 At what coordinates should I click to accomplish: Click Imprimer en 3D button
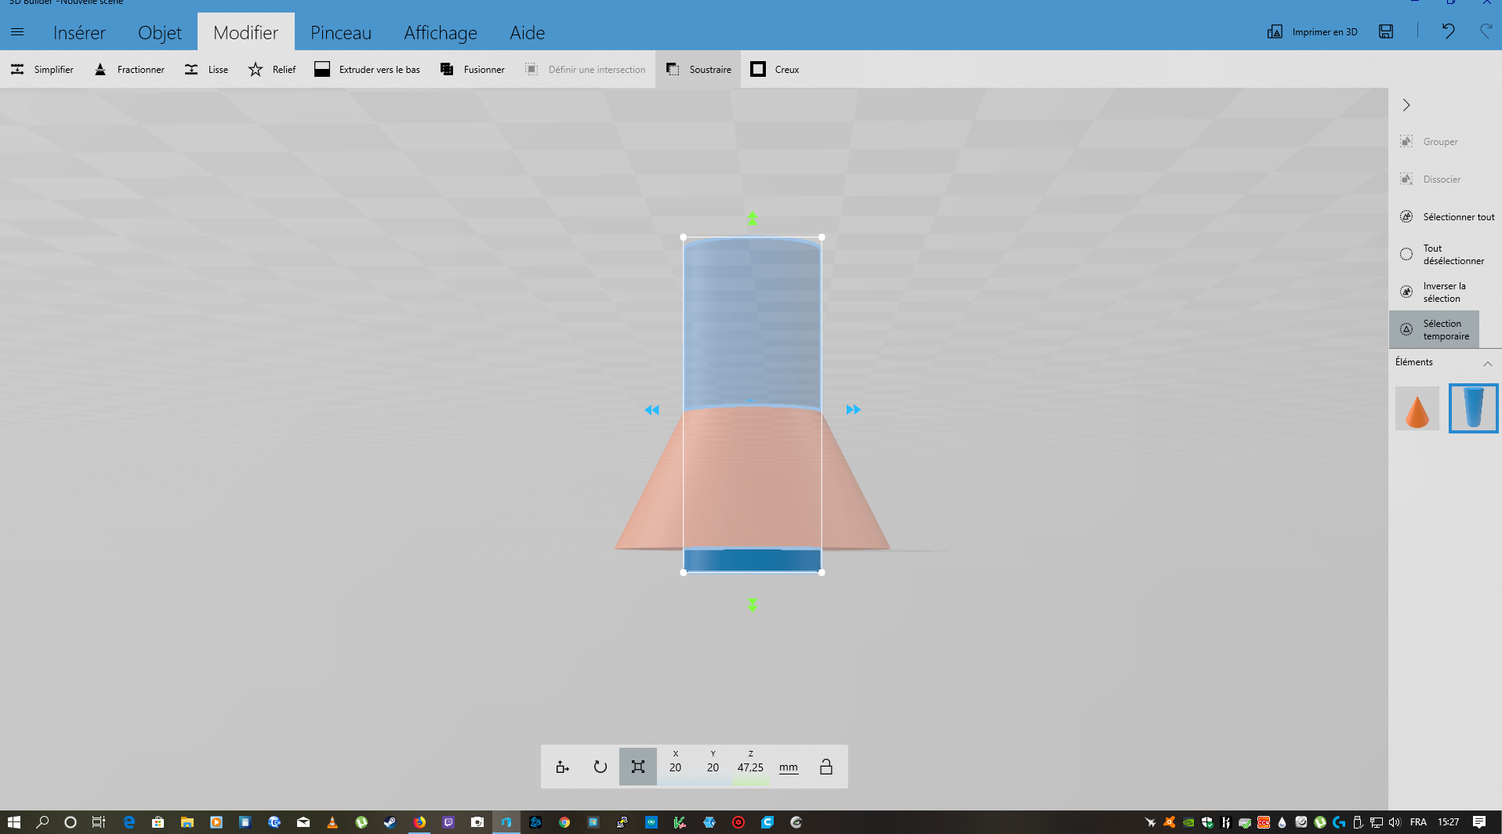pos(1312,32)
